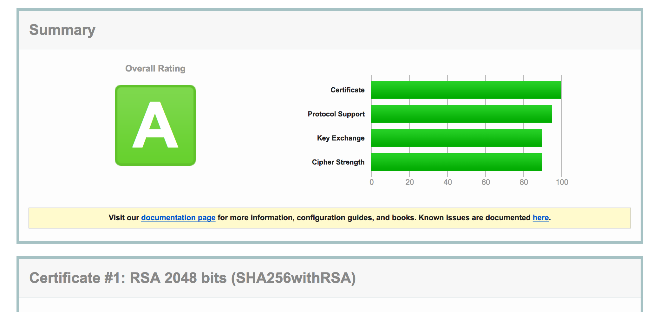Click the '20' axis value

coord(410,182)
